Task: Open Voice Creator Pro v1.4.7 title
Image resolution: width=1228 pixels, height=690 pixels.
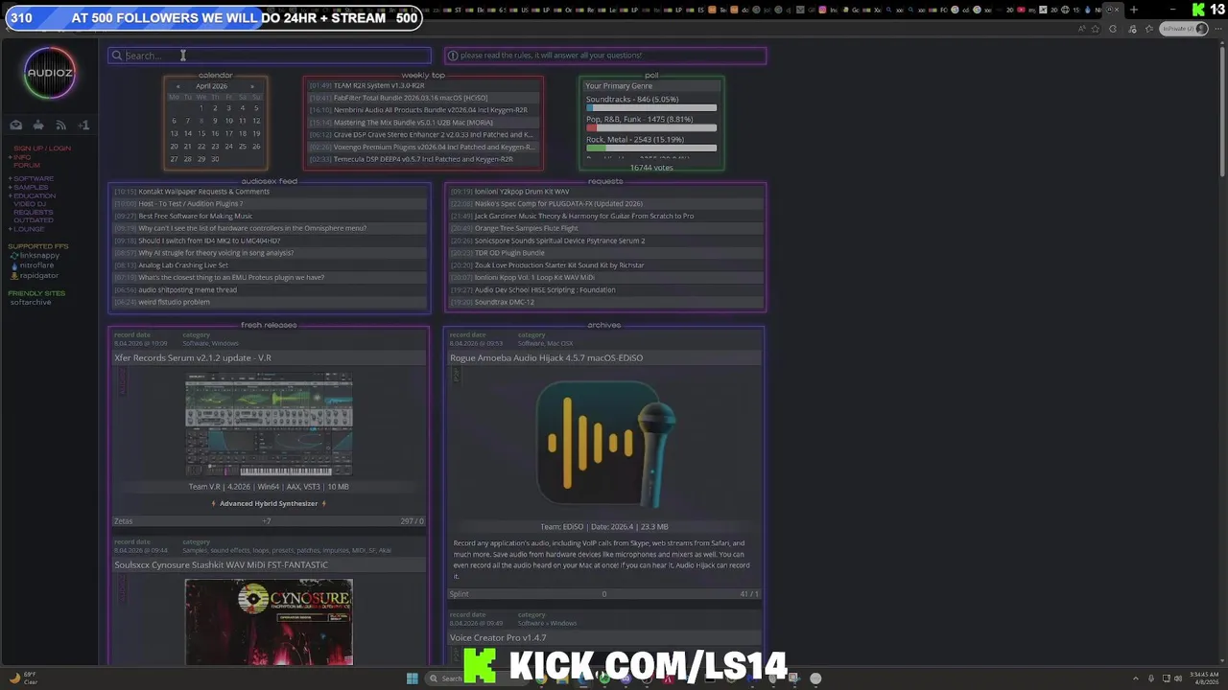Action: point(498,637)
